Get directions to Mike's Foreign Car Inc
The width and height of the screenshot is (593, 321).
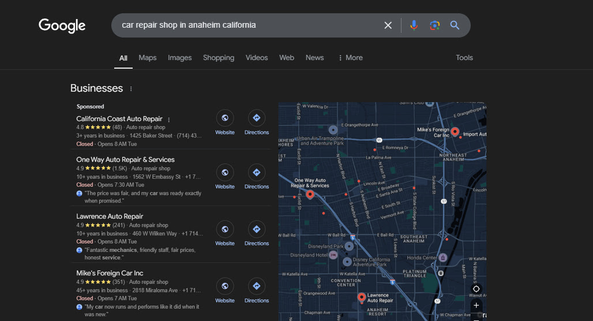point(257,286)
